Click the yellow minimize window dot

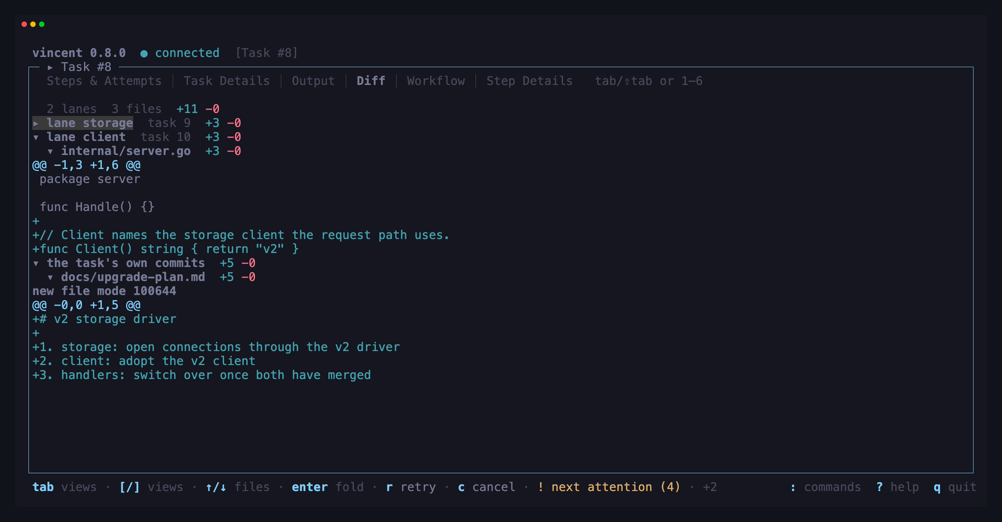coord(33,24)
